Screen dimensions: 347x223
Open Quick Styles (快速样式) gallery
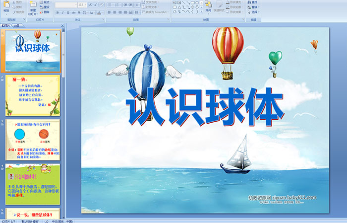point(219,7)
